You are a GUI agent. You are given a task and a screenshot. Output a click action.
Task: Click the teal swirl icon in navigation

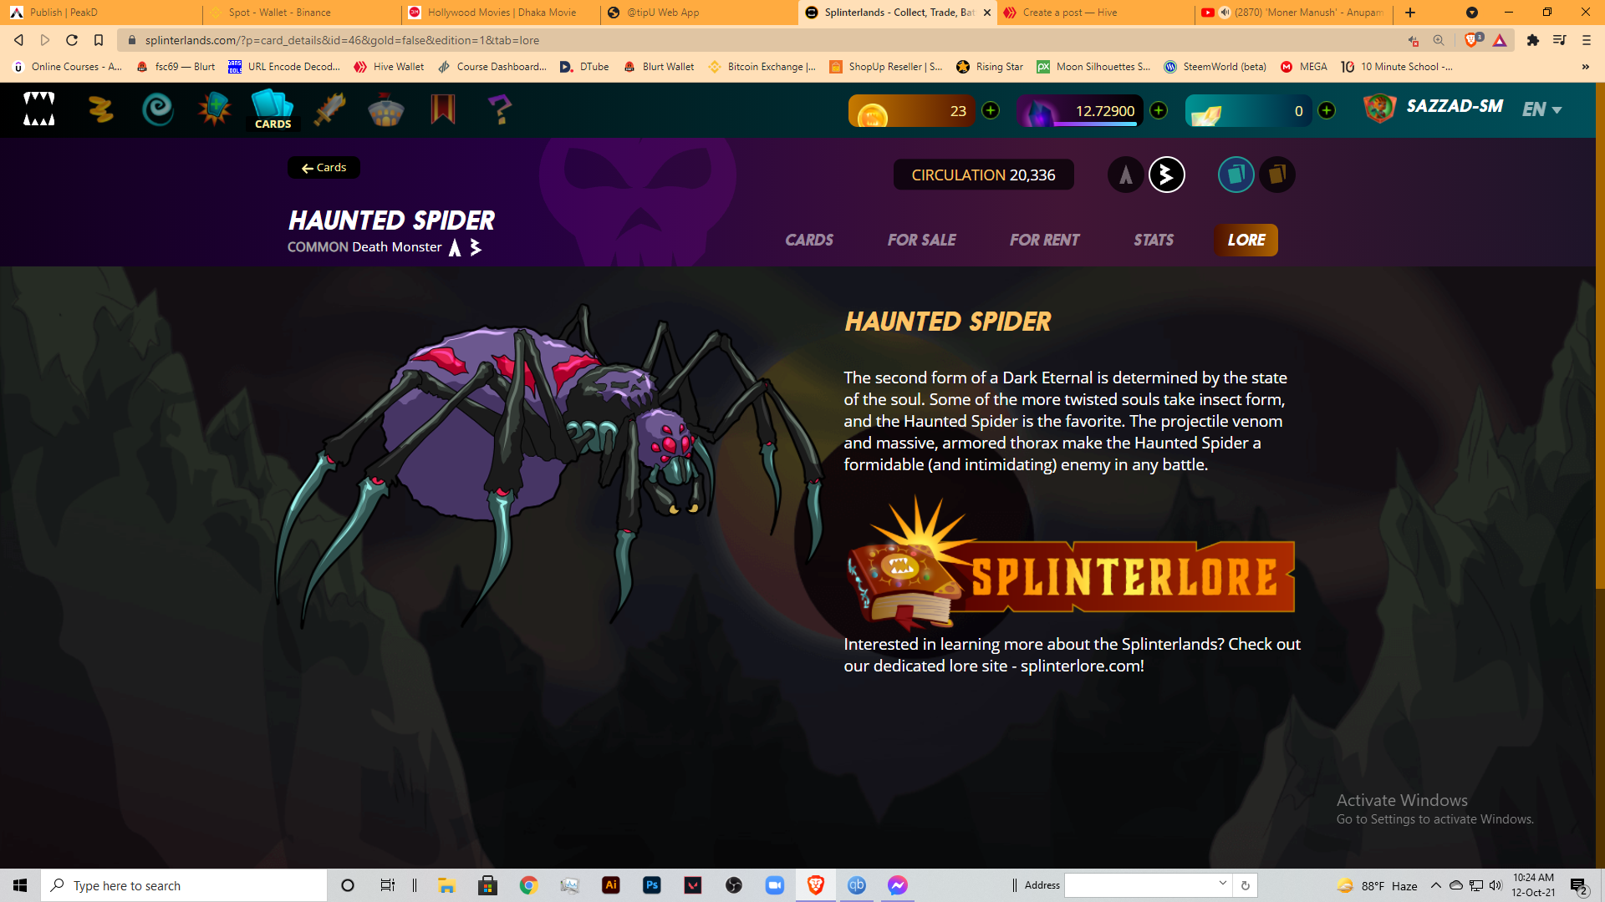(x=157, y=109)
